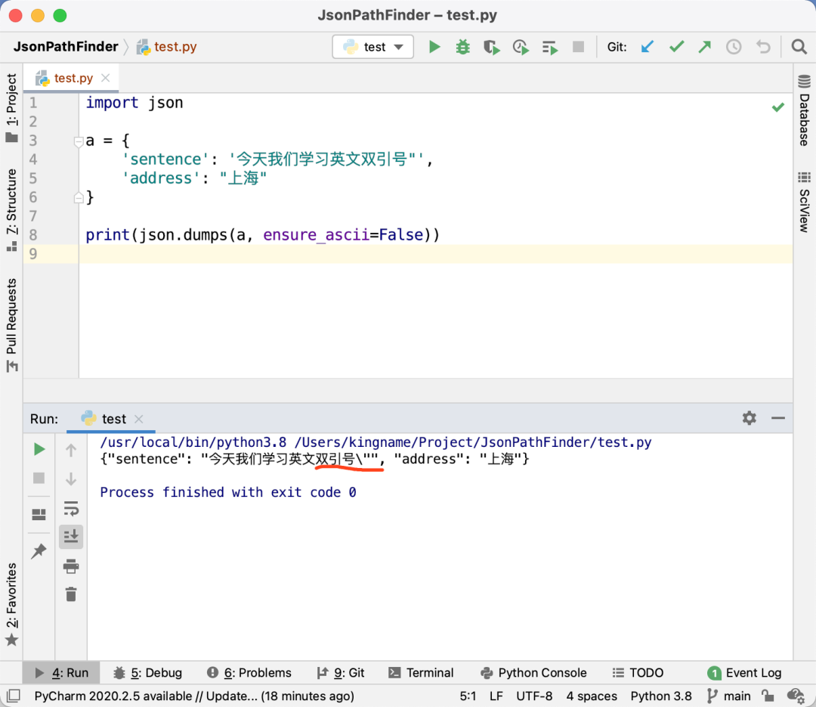Show Git history clock icon

pos(734,47)
